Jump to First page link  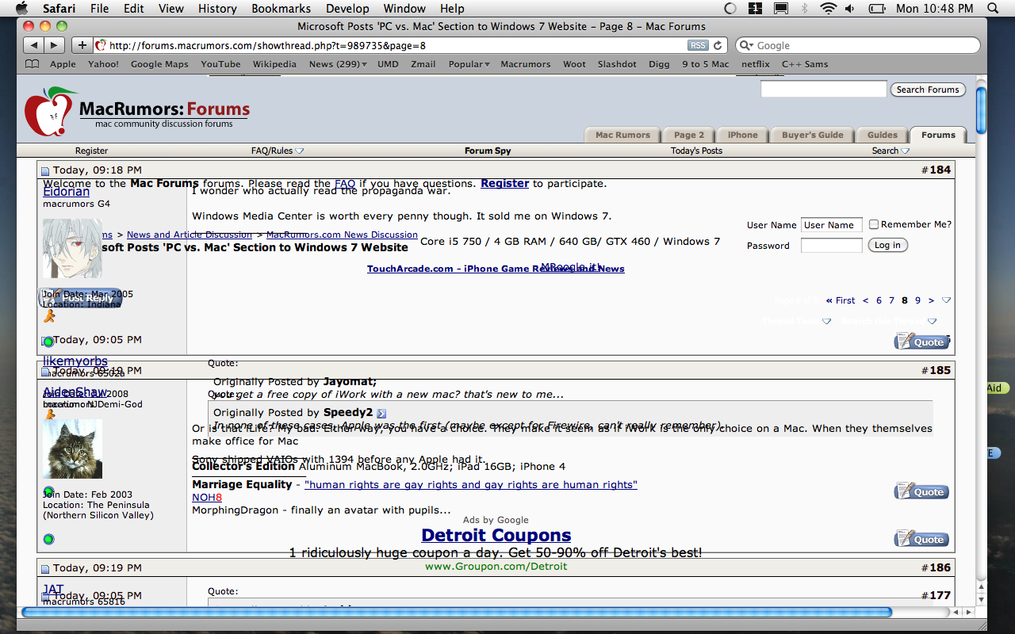coord(841,300)
